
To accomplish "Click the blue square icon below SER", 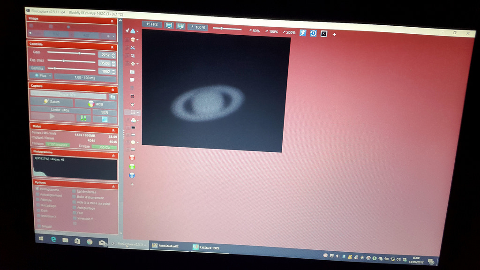I will coord(105,120).
